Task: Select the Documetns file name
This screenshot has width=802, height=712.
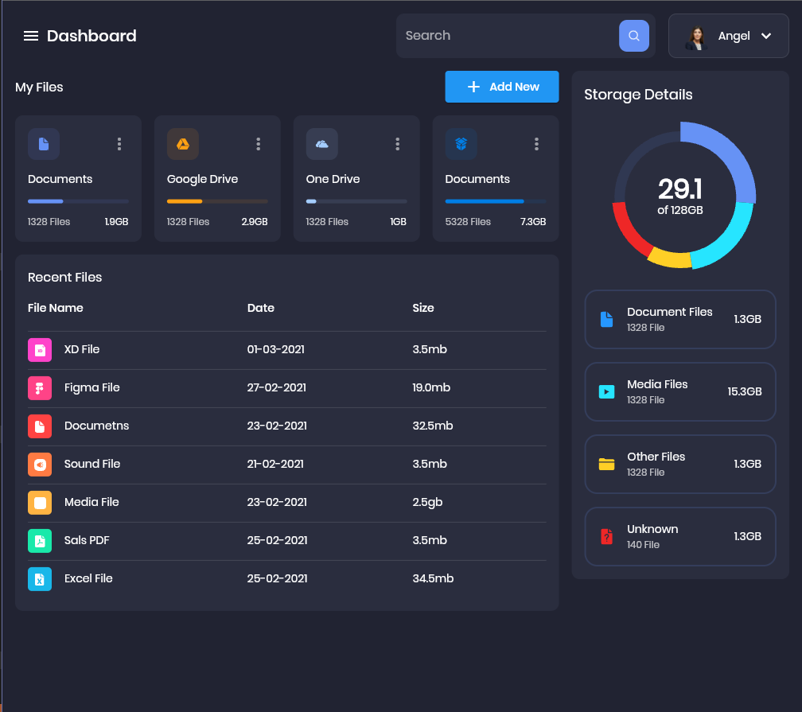Action: [97, 426]
